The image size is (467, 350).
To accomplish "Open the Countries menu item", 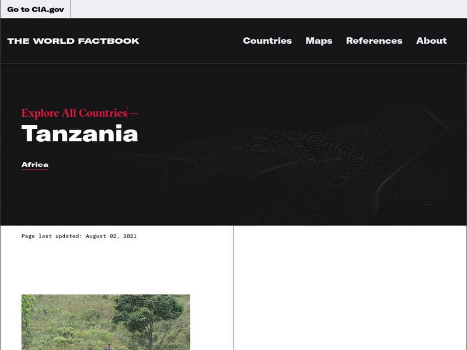I will click(x=267, y=41).
